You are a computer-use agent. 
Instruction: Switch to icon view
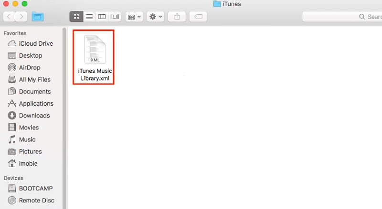pyautogui.click(x=76, y=17)
